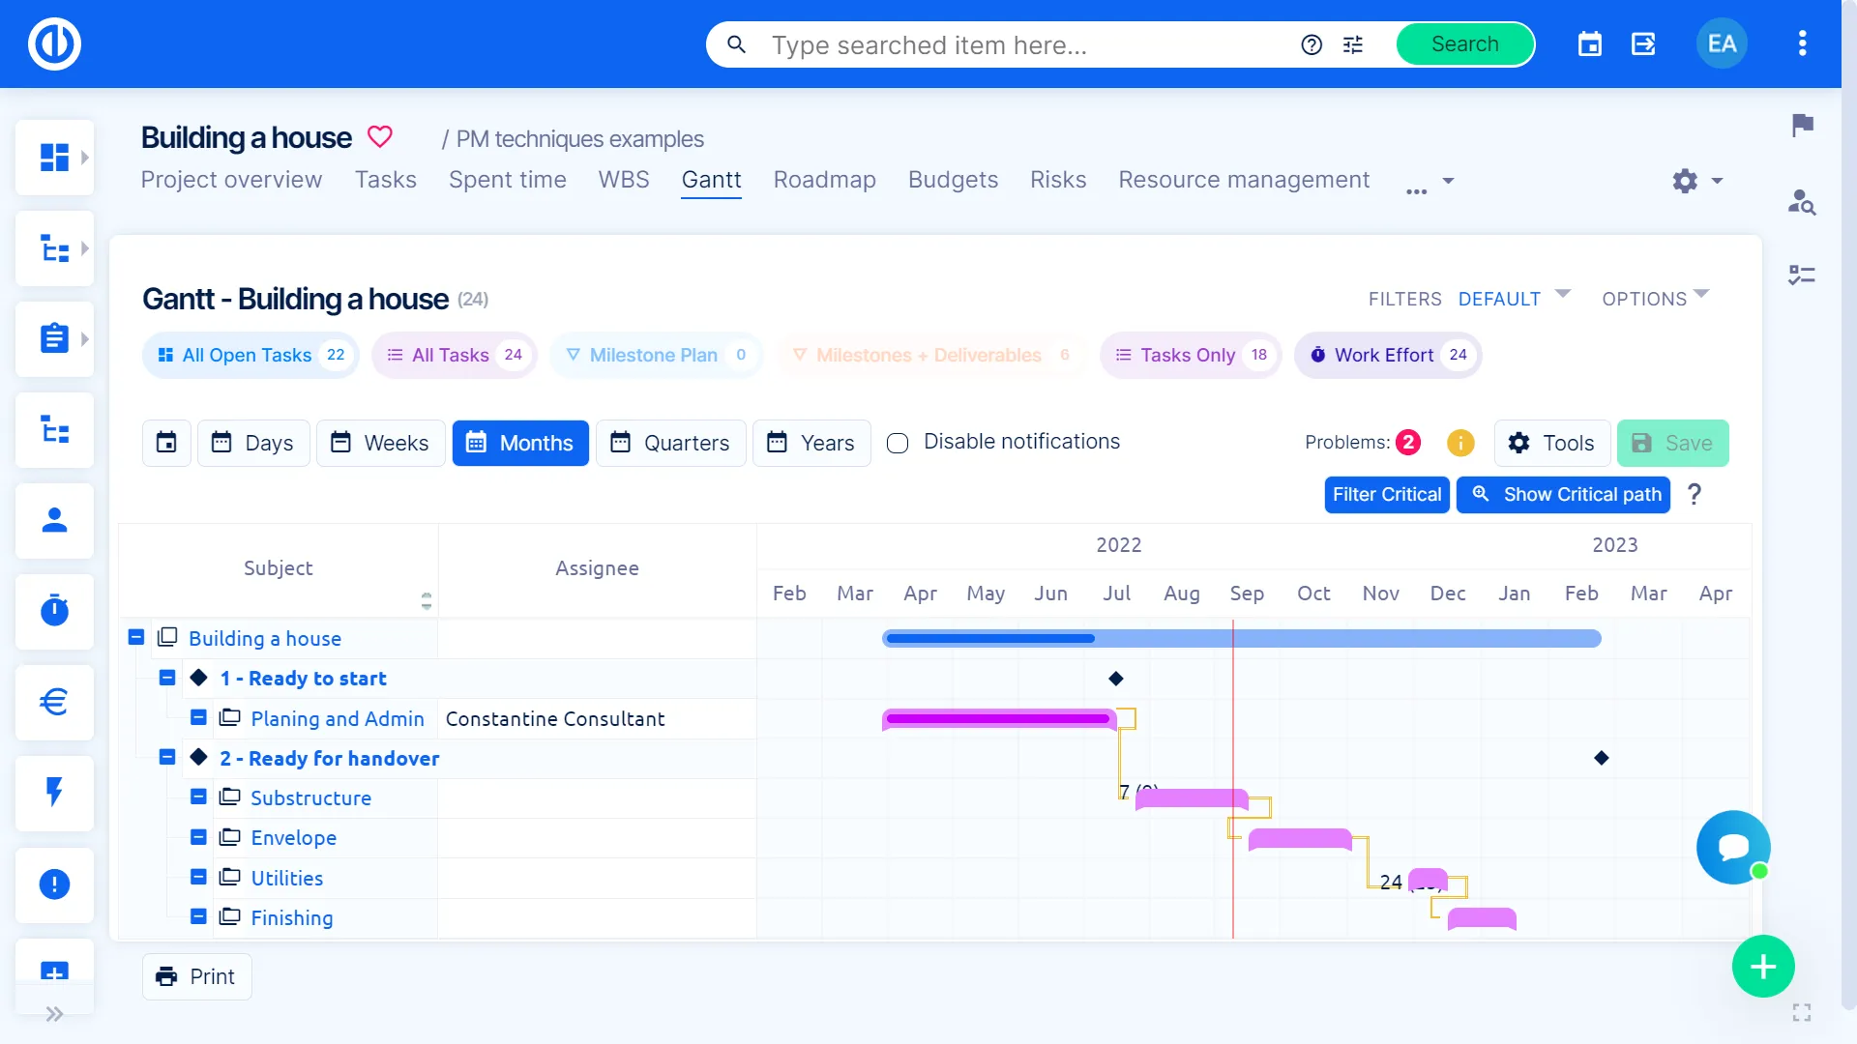Open the chat bubble widget

[1733, 847]
